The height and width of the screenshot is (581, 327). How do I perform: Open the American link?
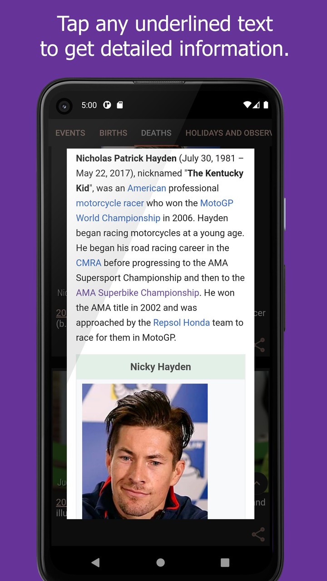click(147, 188)
